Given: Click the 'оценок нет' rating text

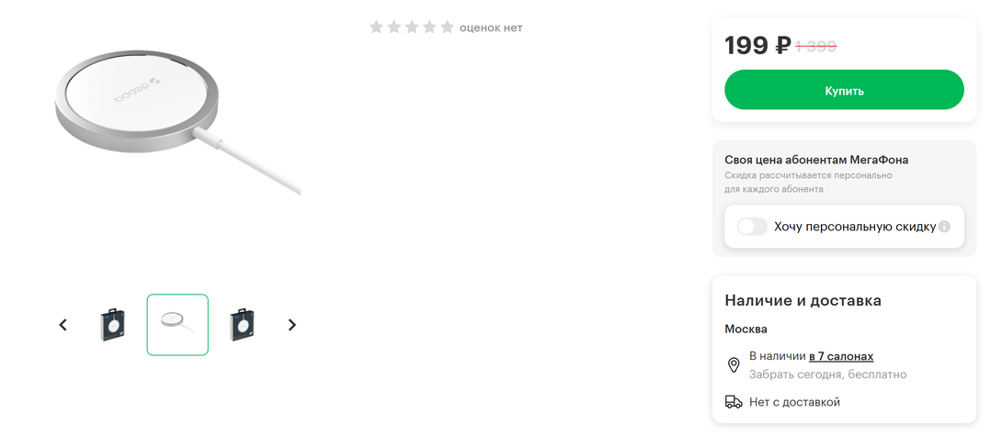Looking at the screenshot, I should point(491,28).
